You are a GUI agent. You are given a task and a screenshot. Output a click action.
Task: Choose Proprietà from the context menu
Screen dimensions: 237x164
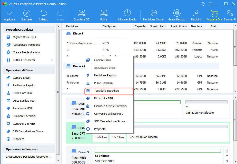point(109,129)
